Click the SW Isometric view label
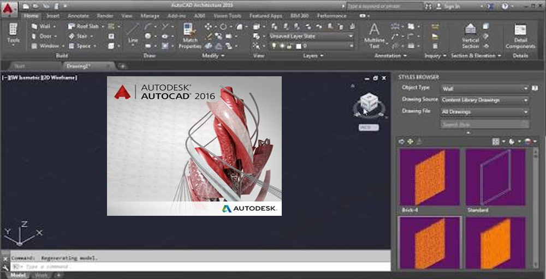The image size is (546, 279). [x=25, y=78]
